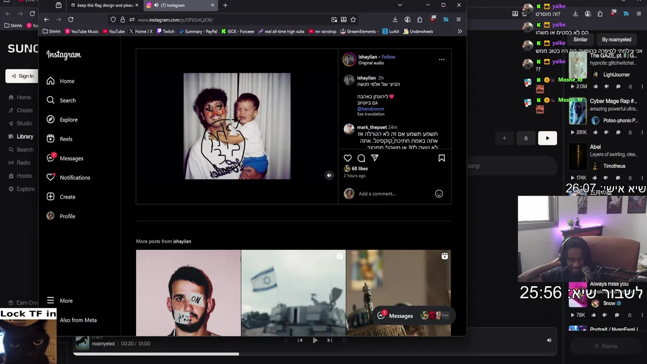Follow ishaylan from post header
647x364 pixels.
pos(388,57)
